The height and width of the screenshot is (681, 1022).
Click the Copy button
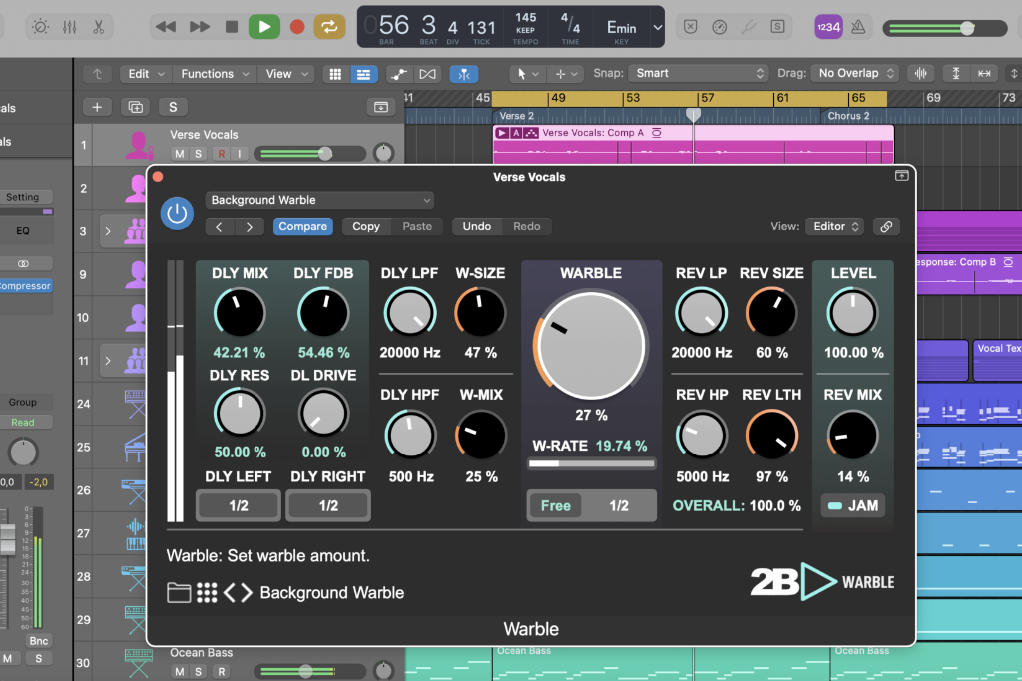[x=366, y=227]
